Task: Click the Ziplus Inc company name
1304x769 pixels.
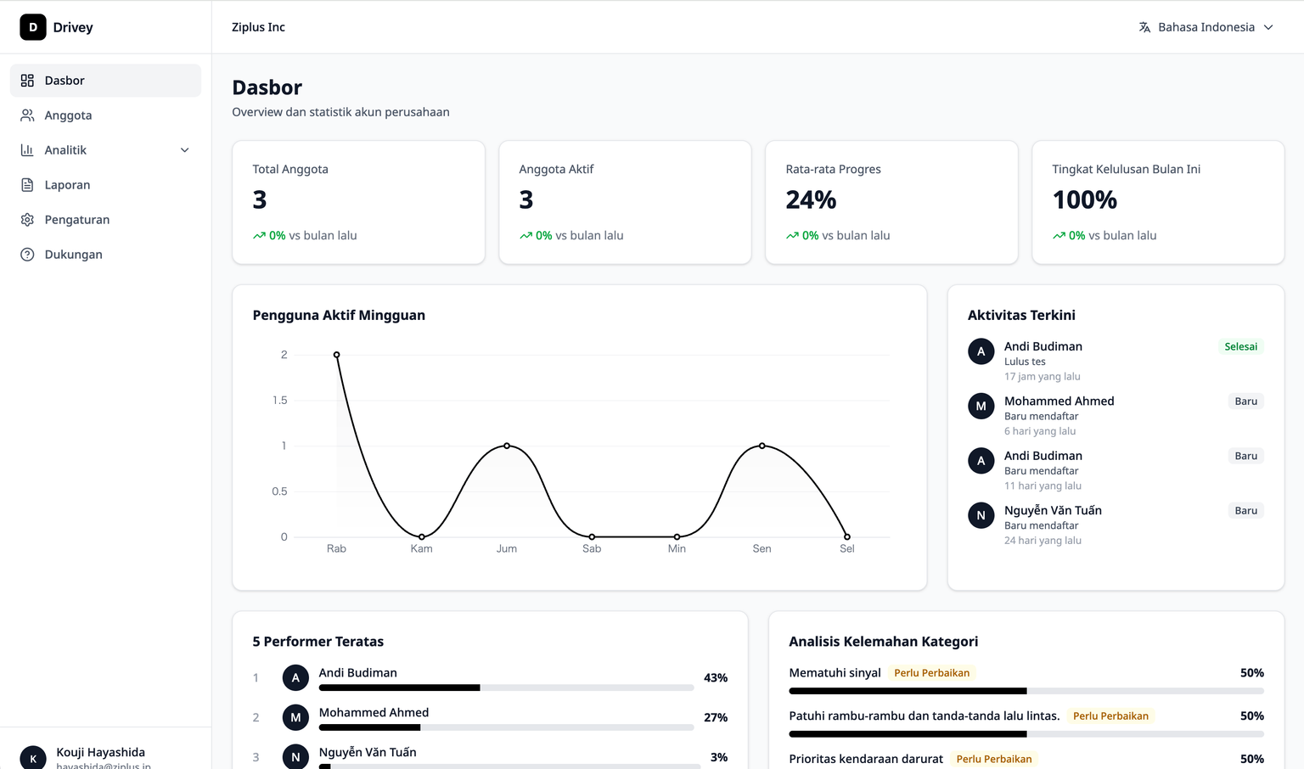Action: click(x=258, y=27)
